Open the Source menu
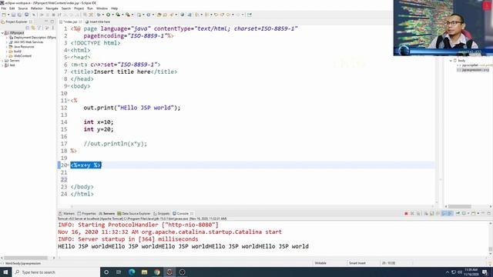Image resolution: width=493 pixels, height=277 pixels. click(22, 8)
